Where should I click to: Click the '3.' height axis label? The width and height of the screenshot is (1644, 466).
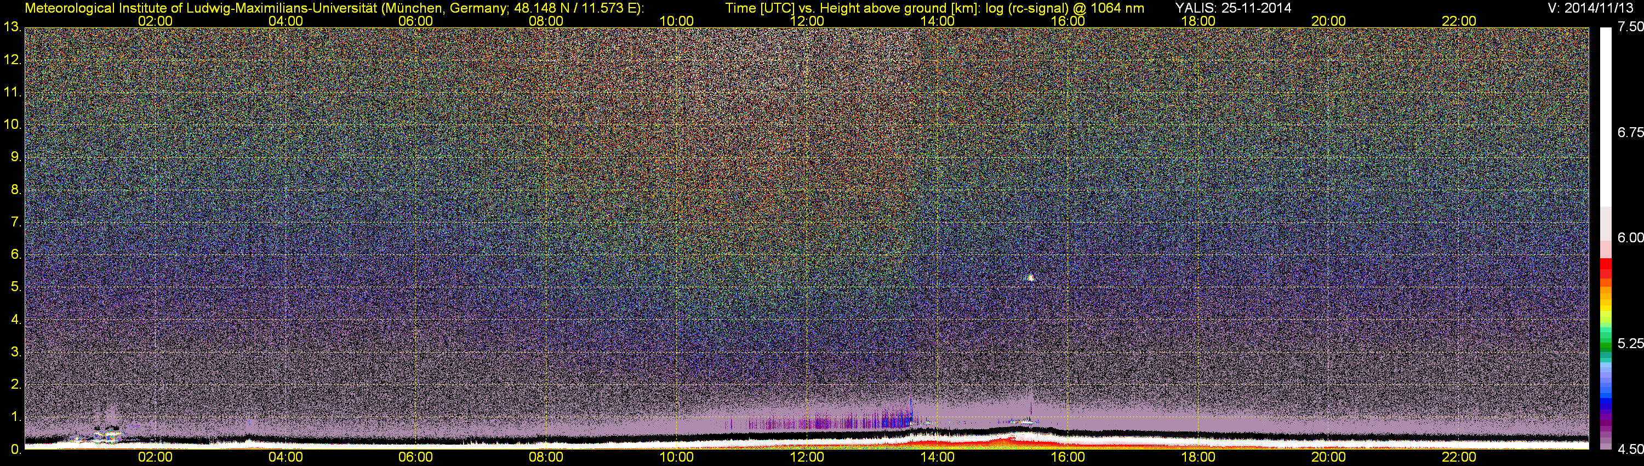point(16,352)
